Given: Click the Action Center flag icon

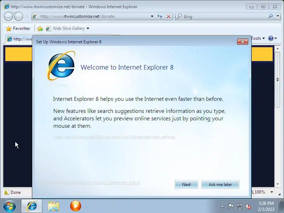Looking at the screenshot, I should pos(231,206).
